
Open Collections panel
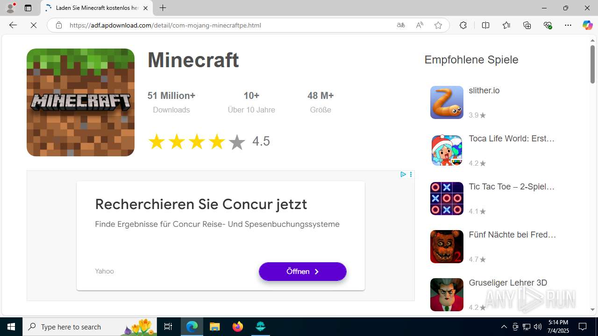coord(527,25)
